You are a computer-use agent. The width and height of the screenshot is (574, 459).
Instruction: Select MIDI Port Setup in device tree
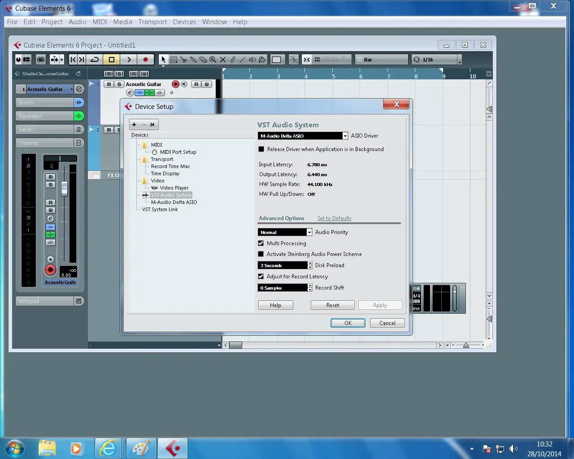click(x=178, y=152)
